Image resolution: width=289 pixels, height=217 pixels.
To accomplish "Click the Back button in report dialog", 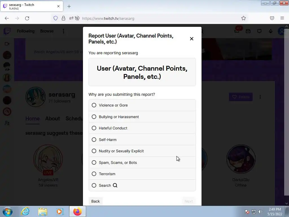I will coord(95,201).
